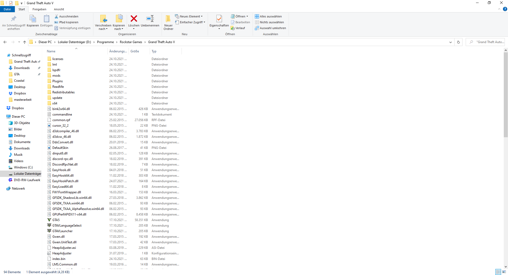Screen dimensions: 508x275
Task: Click the vertical scrollbar of the file list
Action: click(506, 94)
